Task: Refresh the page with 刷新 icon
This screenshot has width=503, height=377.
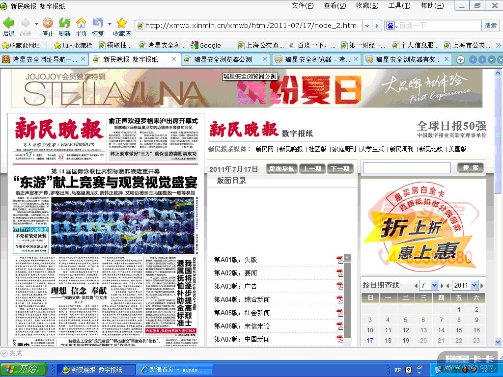Action: coord(64,23)
